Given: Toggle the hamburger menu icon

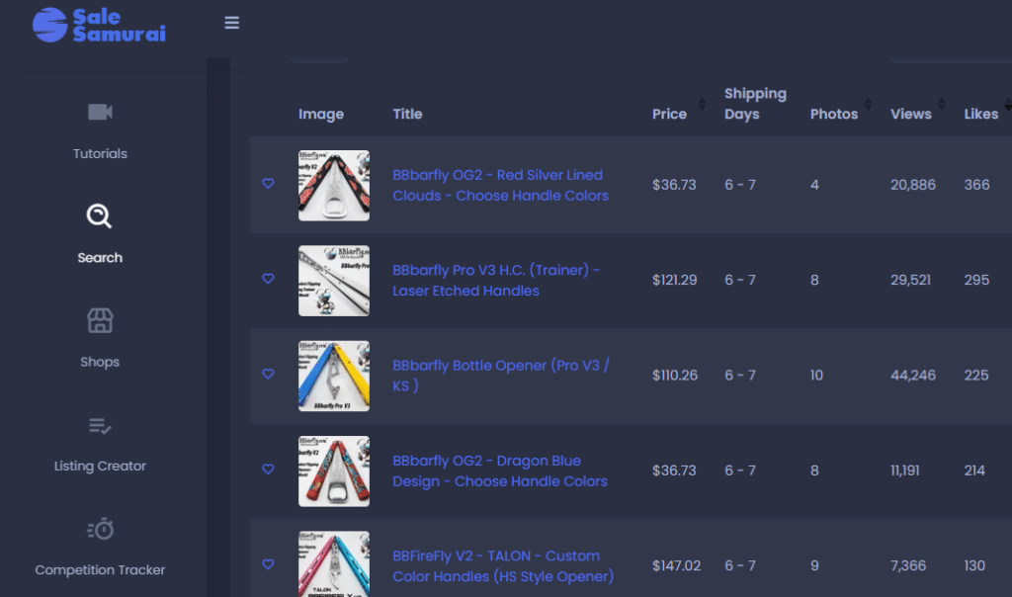Looking at the screenshot, I should 231,23.
